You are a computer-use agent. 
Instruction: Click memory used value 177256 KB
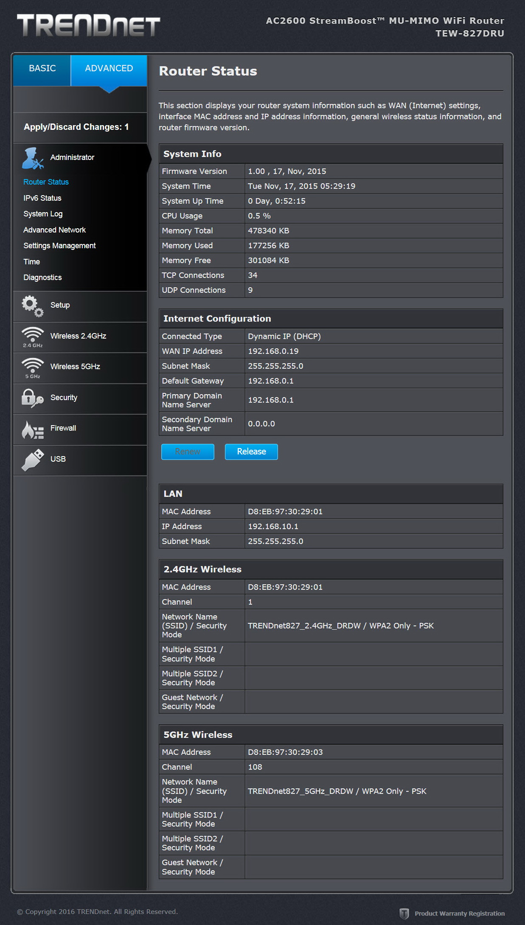click(269, 246)
